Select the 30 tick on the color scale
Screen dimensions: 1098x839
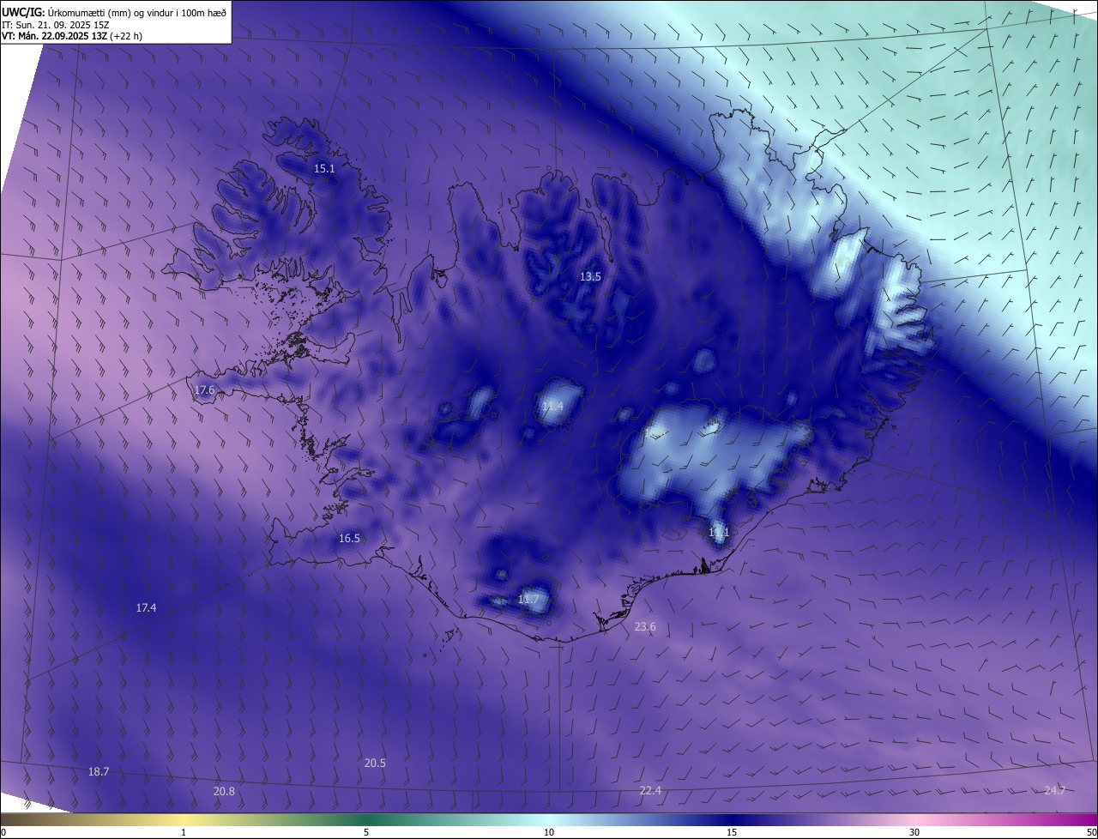(914, 832)
